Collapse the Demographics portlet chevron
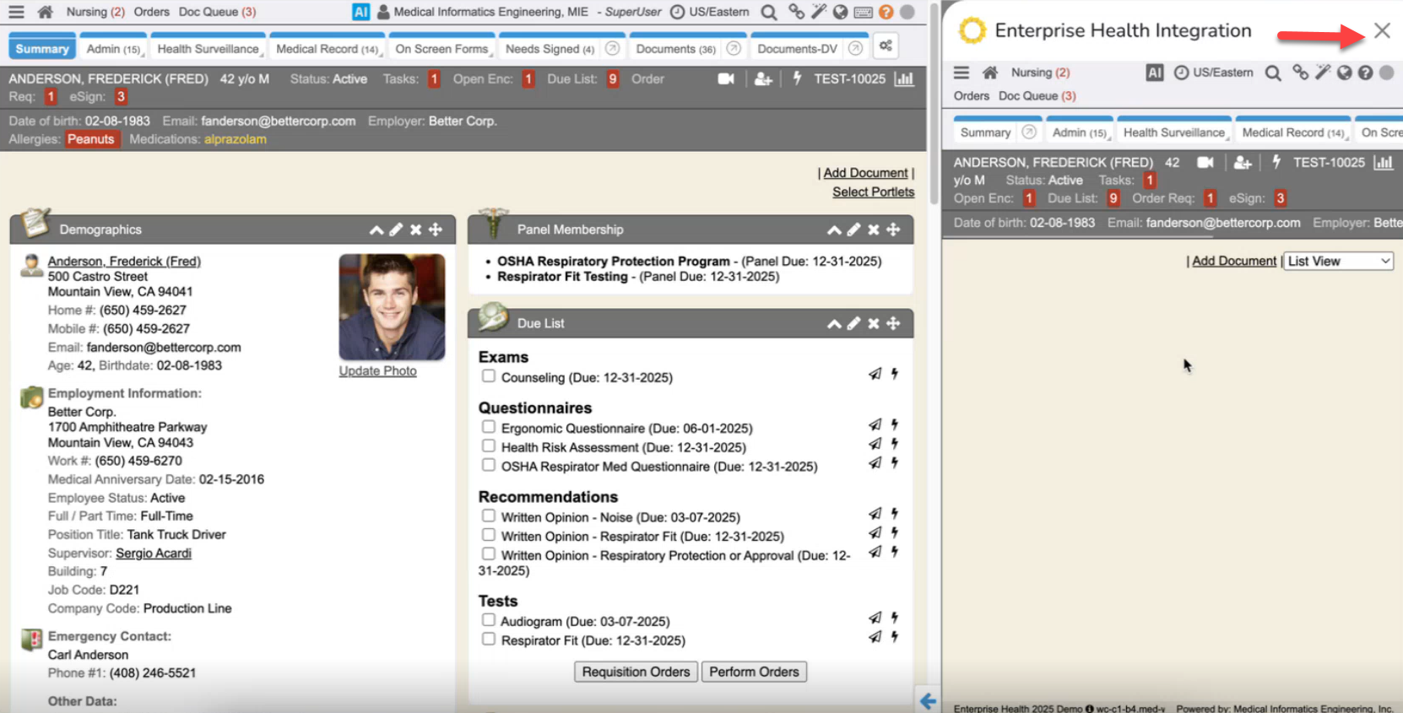1403x713 pixels. pos(376,230)
